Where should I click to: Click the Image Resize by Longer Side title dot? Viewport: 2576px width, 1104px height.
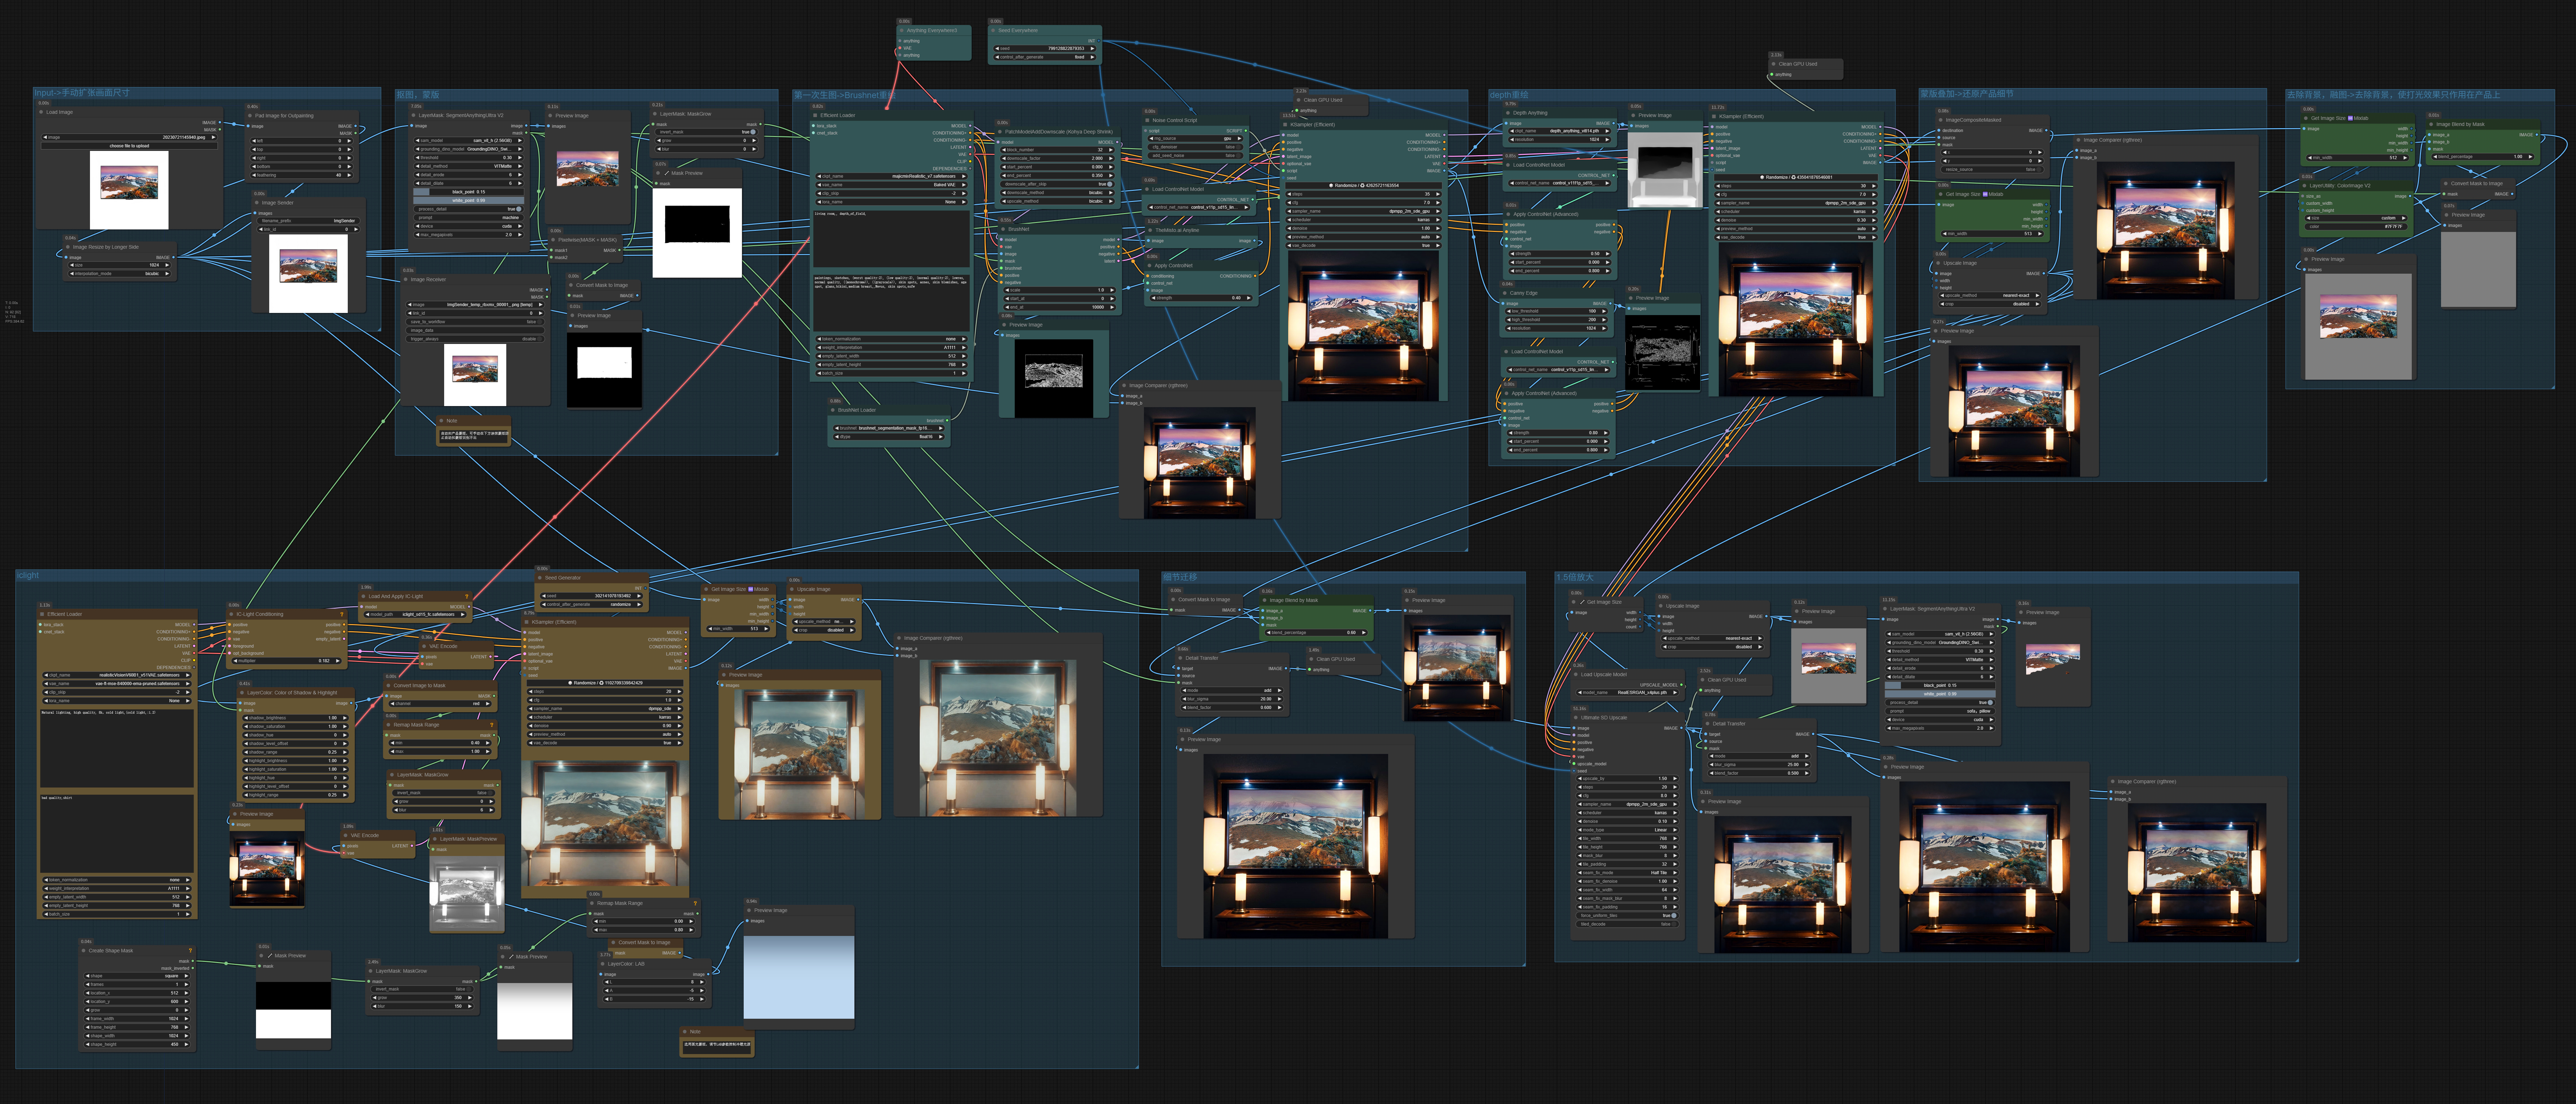68,247
